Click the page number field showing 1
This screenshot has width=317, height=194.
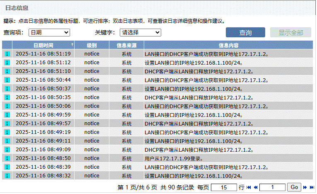click(x=272, y=187)
